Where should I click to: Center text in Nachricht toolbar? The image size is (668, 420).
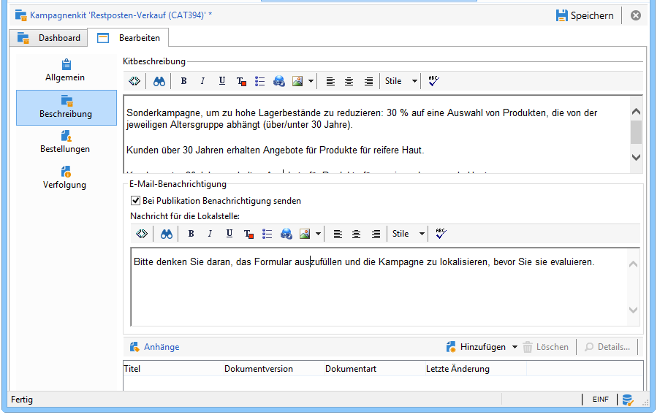[356, 234]
